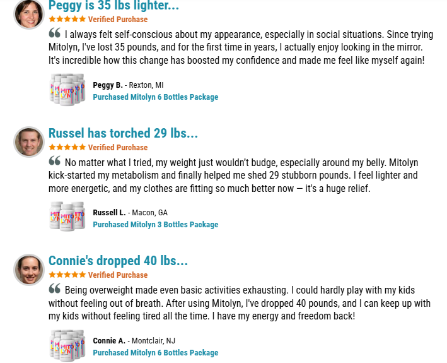Viewport: 447px width, 363px height.
Task: Click Peggy's "Purchased Mitolyn 6 Bottles Package" link
Action: click(x=156, y=97)
